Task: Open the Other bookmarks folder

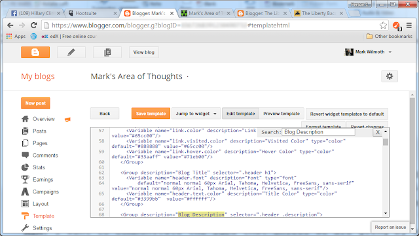Action: [390, 37]
